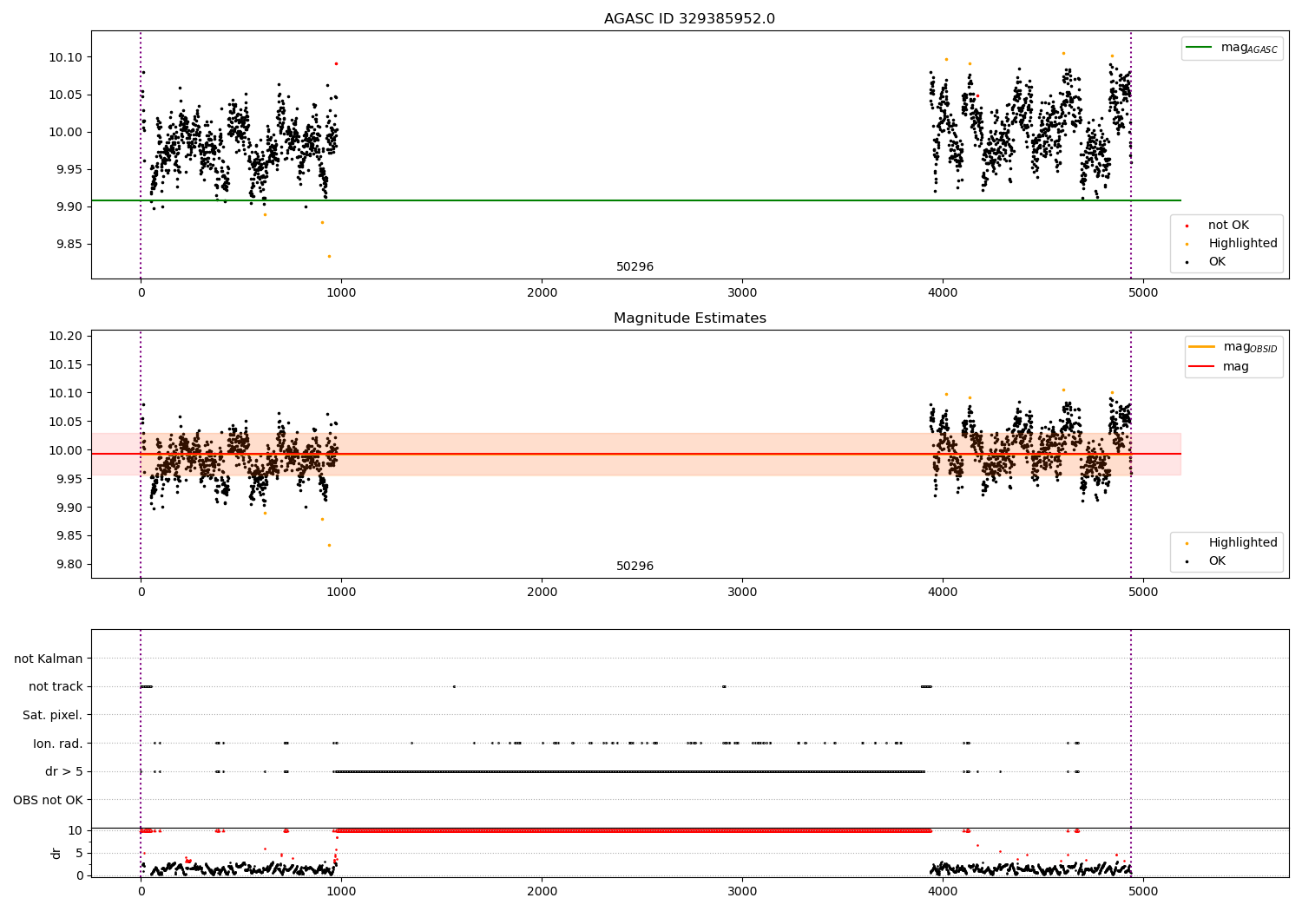Click the title 'AGASC ID 329385952.0'
This screenshot has width=1302, height=911.
[x=689, y=19]
